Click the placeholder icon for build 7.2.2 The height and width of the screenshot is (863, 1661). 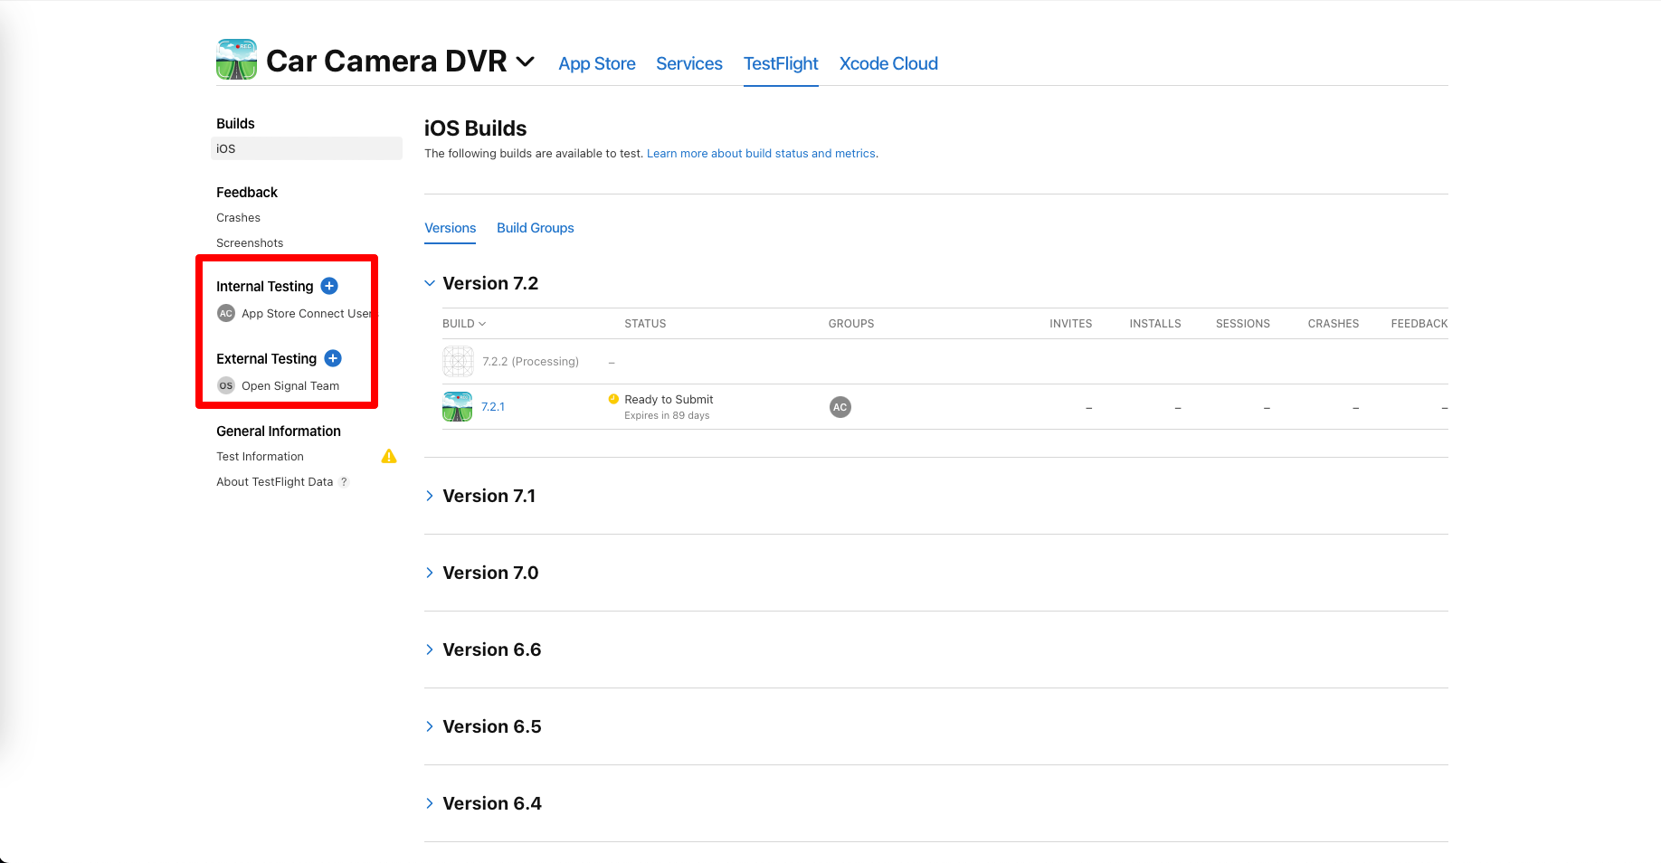[458, 361]
